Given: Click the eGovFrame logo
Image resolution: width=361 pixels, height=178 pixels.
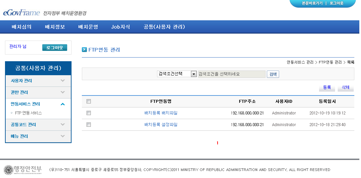Looking at the screenshot, I should (21, 13).
